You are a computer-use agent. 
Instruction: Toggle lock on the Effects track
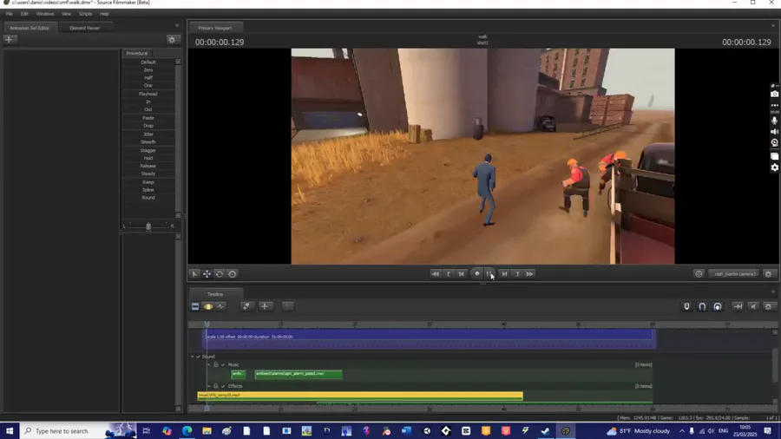click(x=216, y=386)
